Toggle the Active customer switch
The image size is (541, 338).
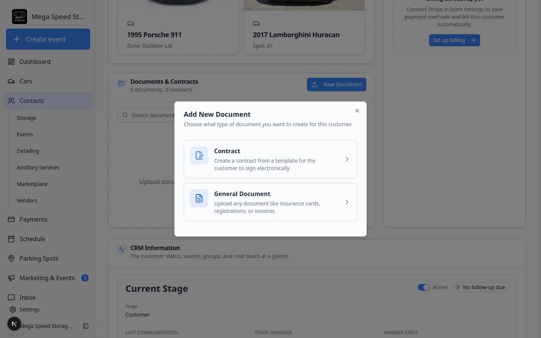click(x=424, y=287)
